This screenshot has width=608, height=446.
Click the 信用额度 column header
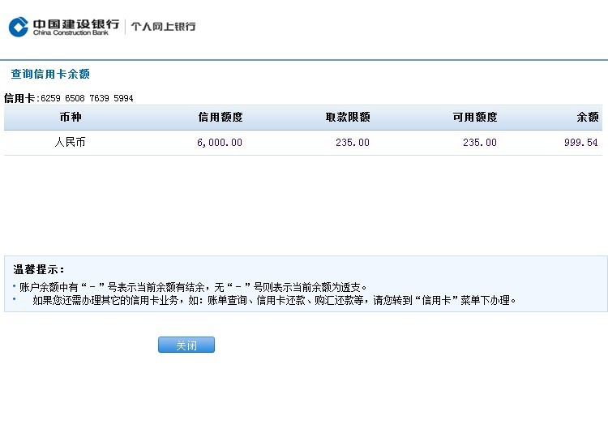click(221, 117)
